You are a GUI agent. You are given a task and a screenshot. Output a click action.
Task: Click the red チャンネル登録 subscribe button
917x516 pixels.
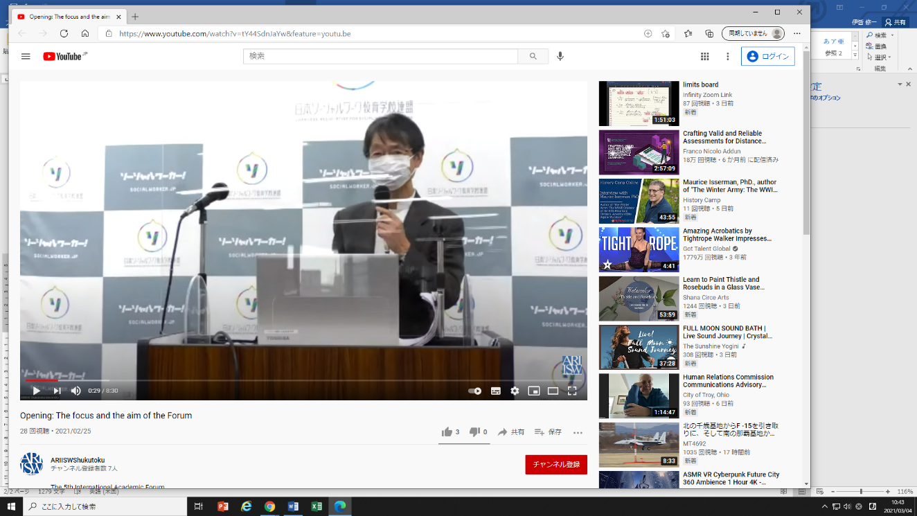tap(555, 464)
